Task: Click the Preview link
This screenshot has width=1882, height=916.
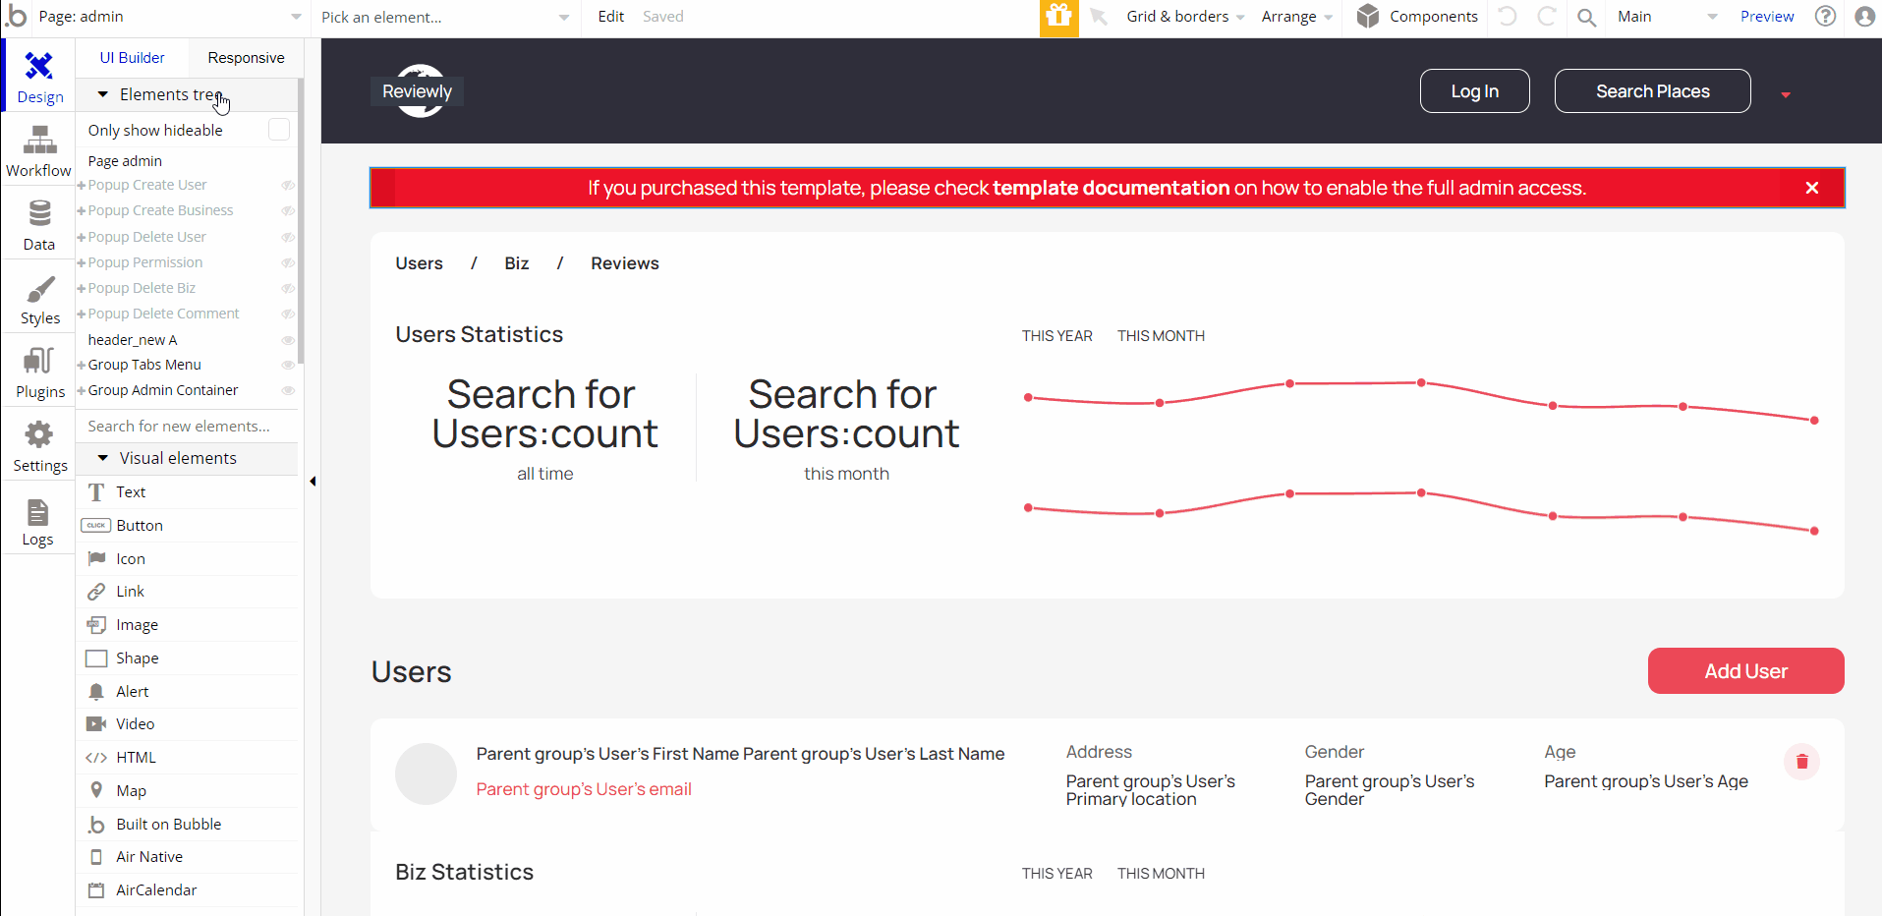Action: (x=1766, y=17)
